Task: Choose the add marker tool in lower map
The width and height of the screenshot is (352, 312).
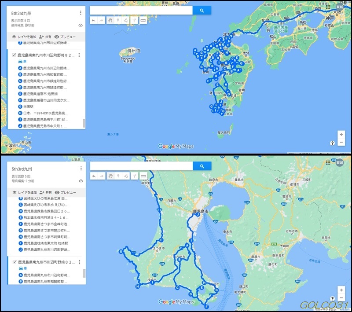Action: [x=118, y=176]
